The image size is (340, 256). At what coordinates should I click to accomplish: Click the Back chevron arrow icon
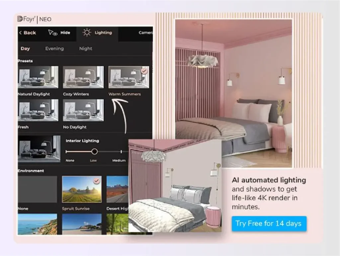20,33
